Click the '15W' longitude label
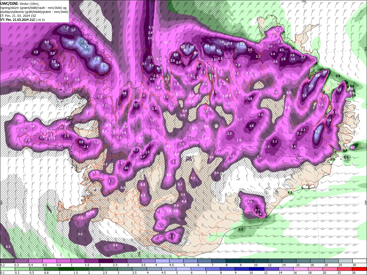This screenshot has width=367, height=275. (304, 1)
